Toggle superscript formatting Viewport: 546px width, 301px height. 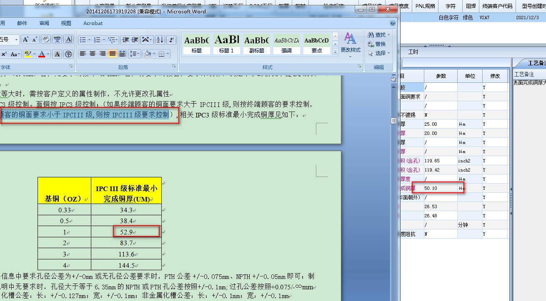click(4, 54)
